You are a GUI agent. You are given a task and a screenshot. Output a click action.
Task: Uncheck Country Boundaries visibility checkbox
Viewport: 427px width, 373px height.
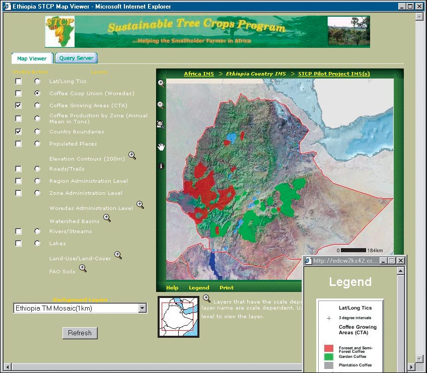(18, 131)
